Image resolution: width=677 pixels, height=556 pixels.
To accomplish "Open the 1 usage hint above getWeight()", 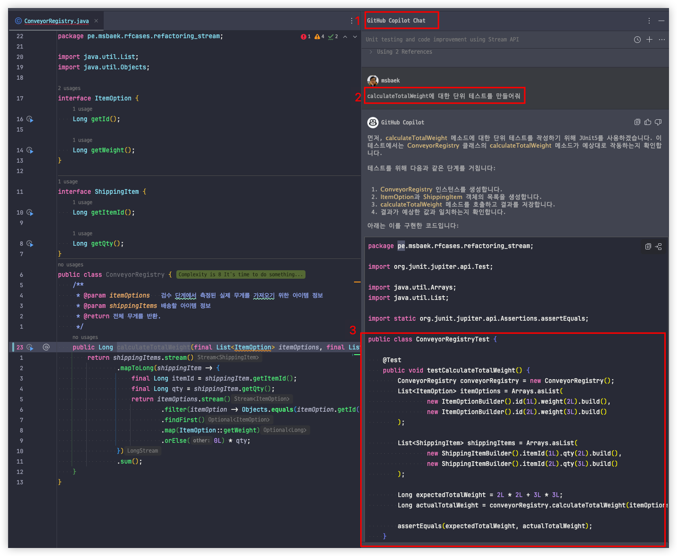I will [83, 140].
